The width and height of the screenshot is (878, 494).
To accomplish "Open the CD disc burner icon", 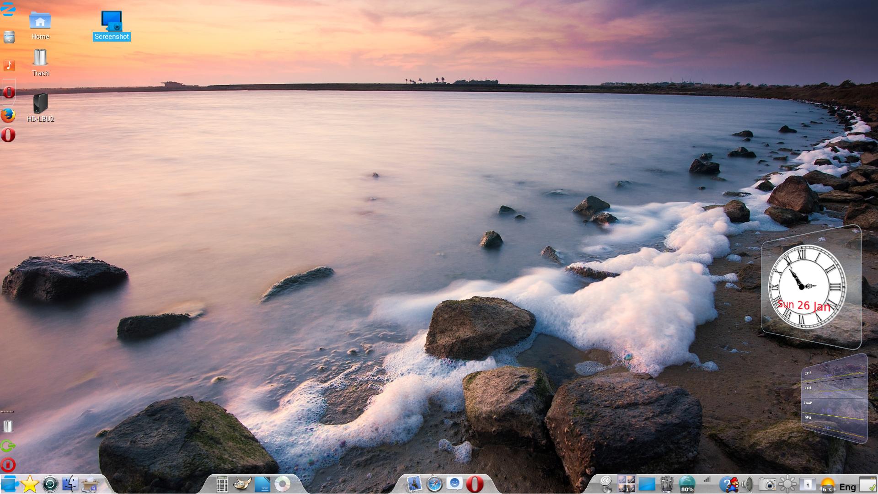I will 283,484.
